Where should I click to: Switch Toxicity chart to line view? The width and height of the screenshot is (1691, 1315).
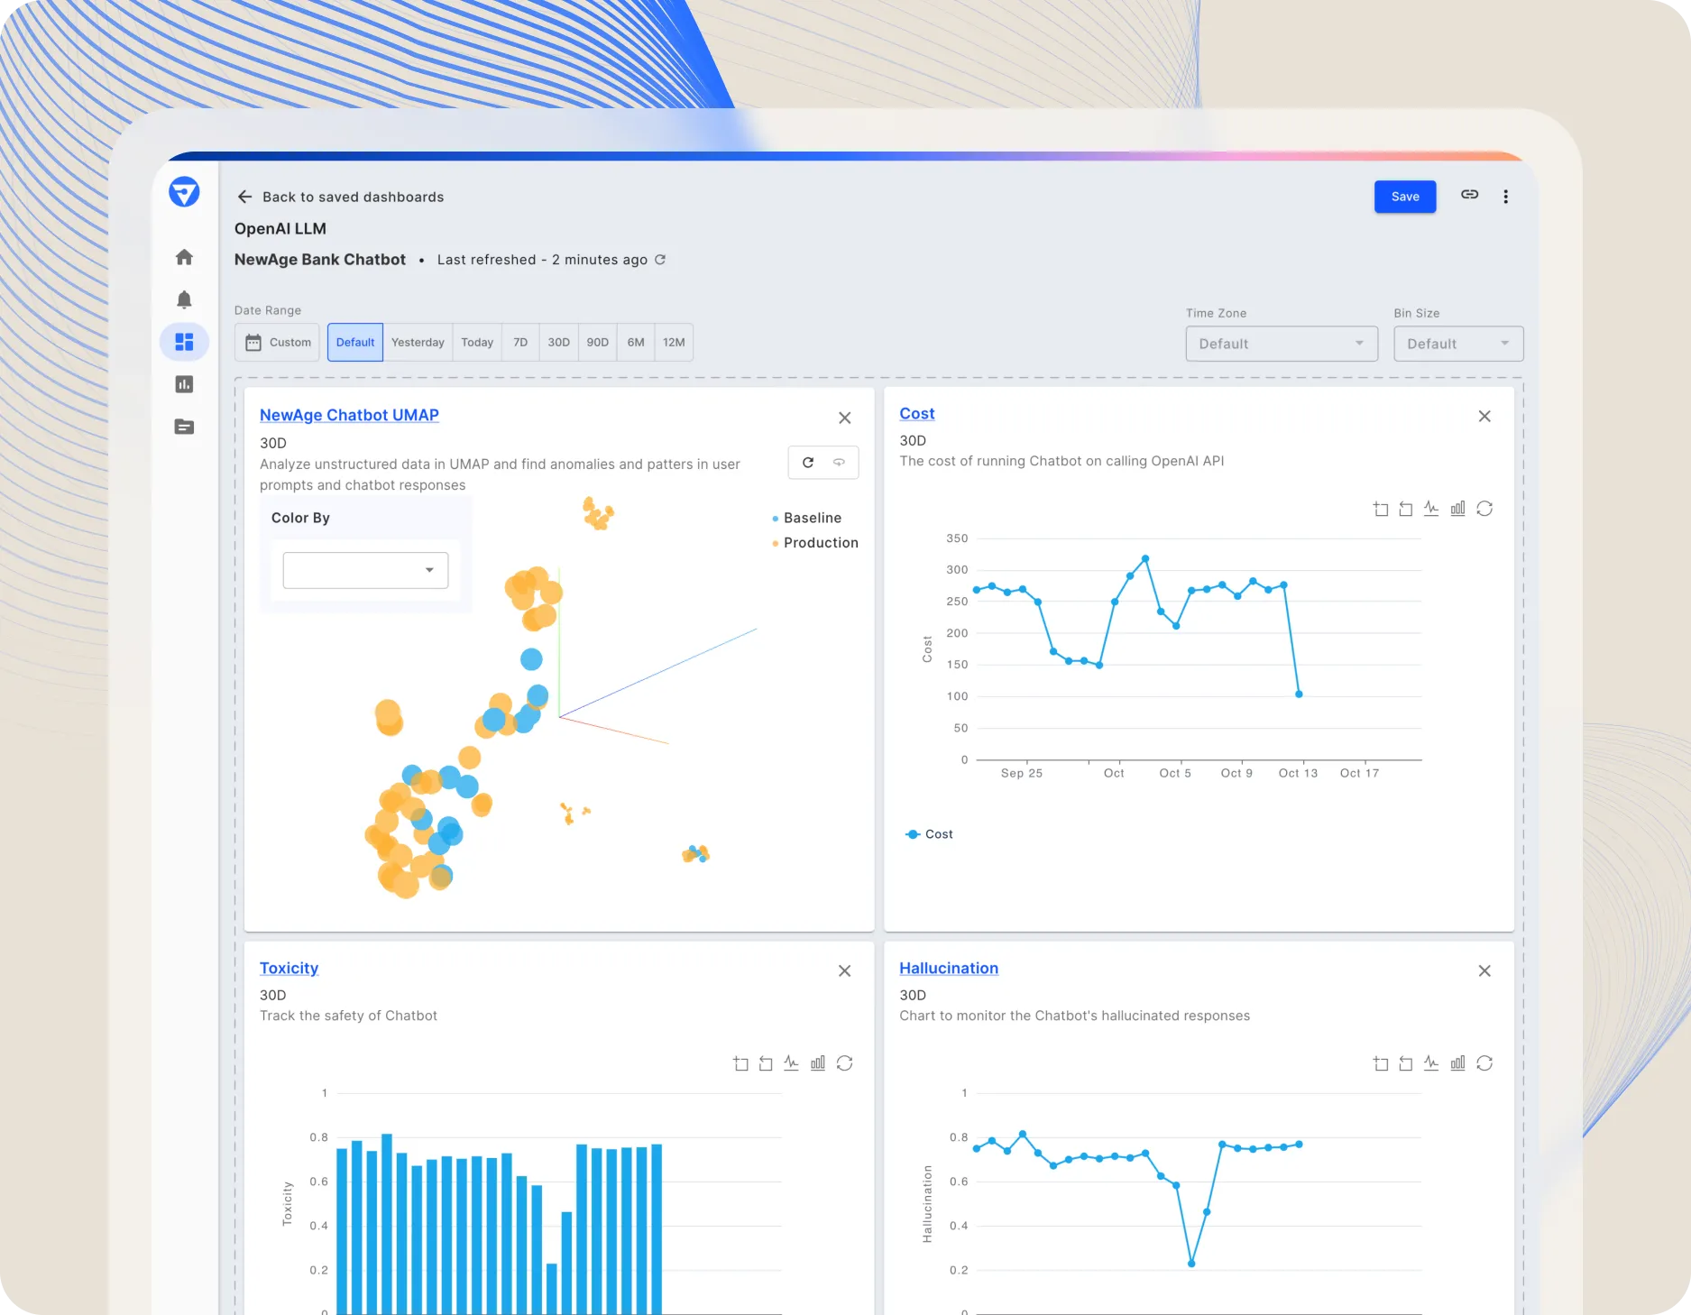point(792,1062)
